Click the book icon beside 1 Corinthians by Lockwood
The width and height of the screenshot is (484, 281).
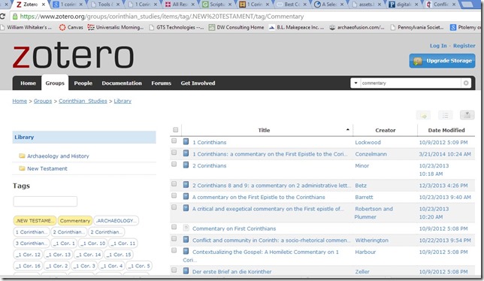tap(186, 141)
